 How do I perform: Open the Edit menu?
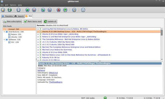tap(7, 5)
